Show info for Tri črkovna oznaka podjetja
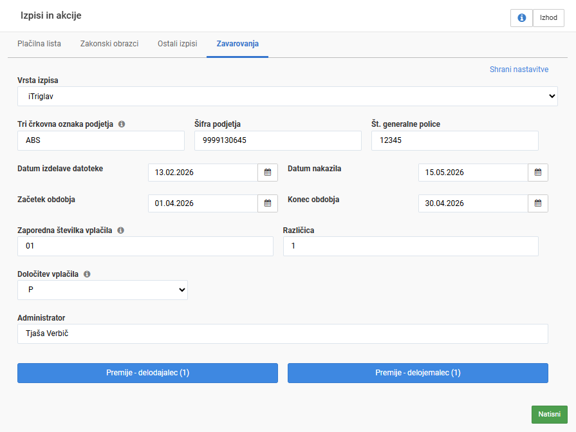 (122, 124)
